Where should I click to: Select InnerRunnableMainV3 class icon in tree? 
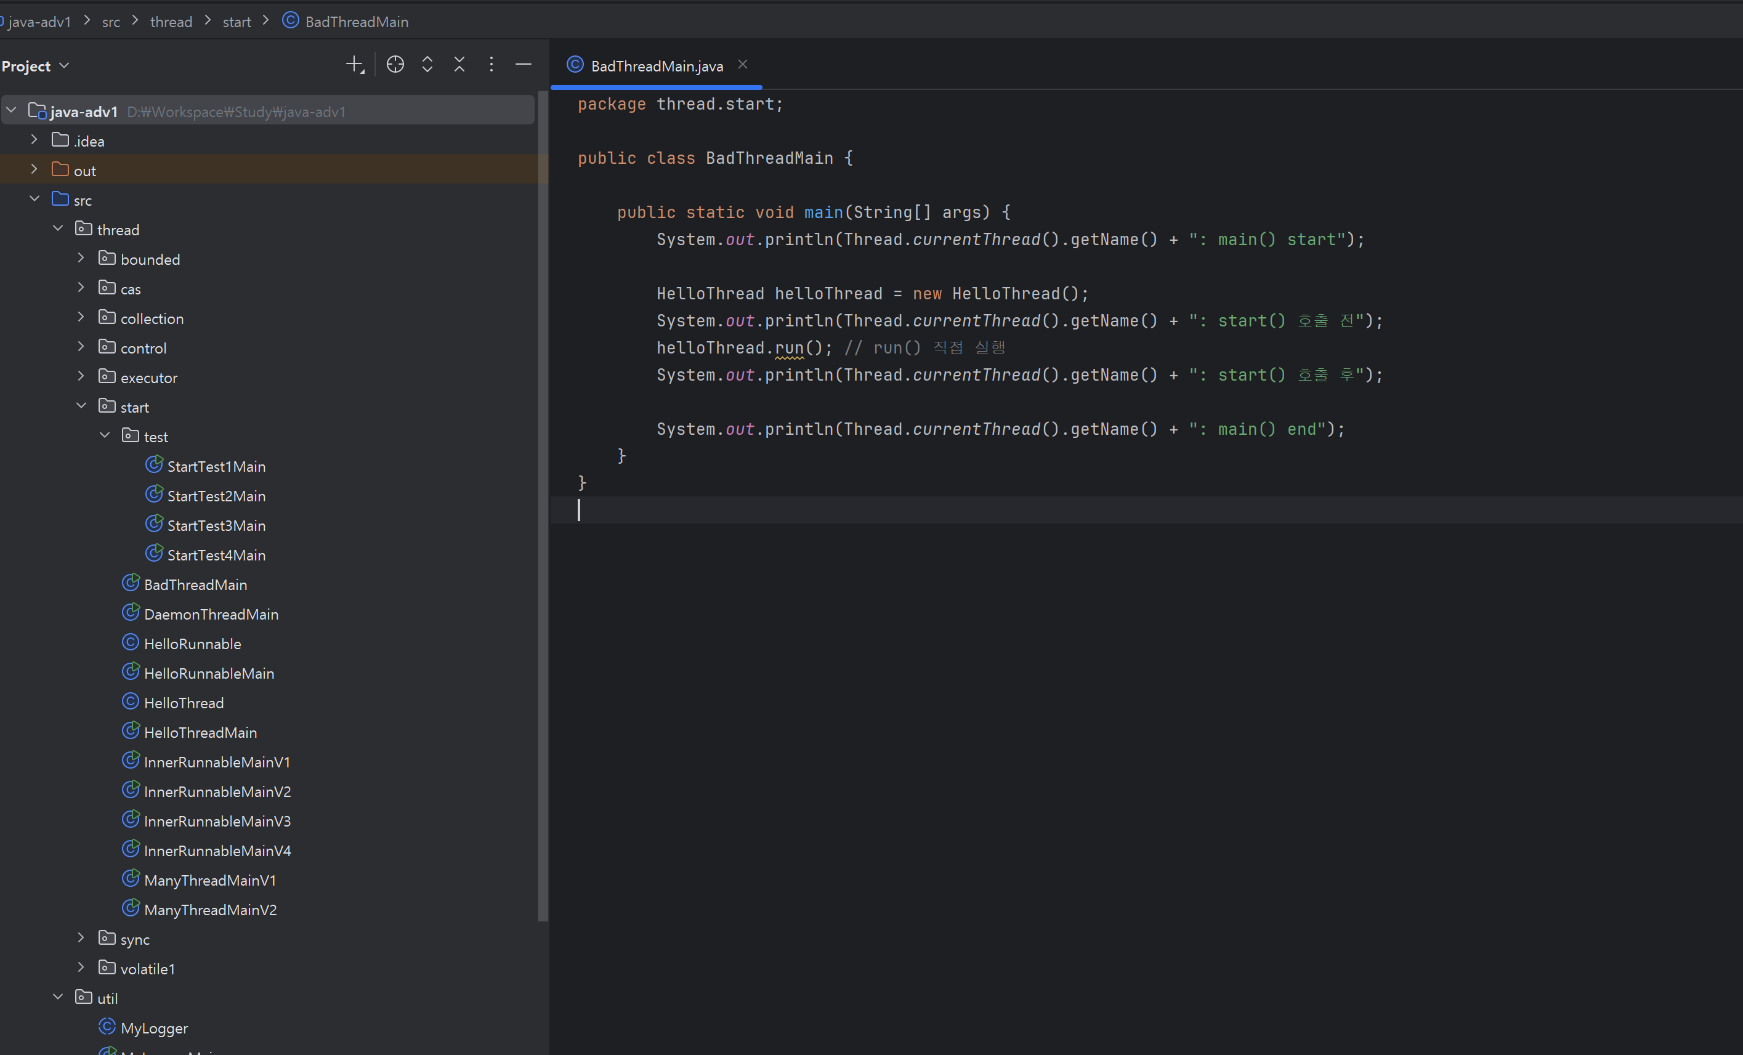[131, 820]
